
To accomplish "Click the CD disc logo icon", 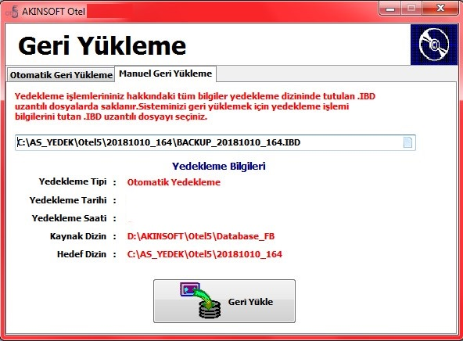I will [434, 45].
